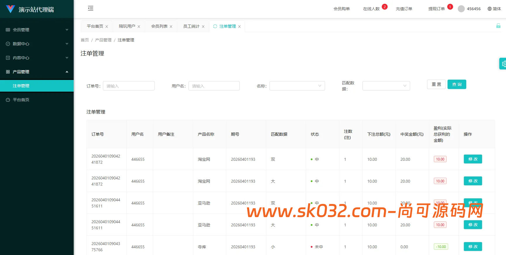Image resolution: width=506 pixels, height=255 pixels.
Task: Click the 内容中心 document icon
Action: [8, 58]
